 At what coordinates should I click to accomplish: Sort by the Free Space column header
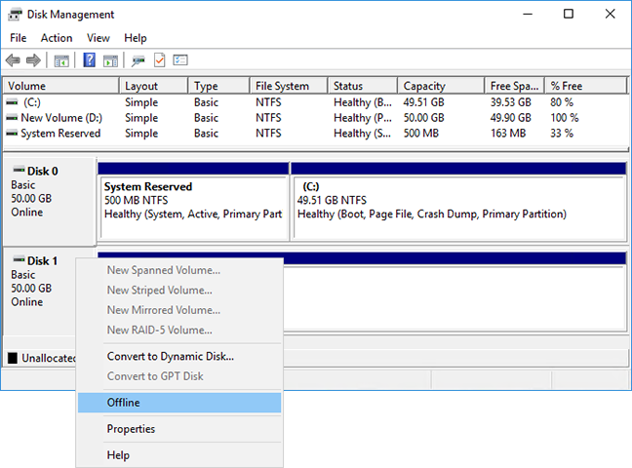click(515, 86)
